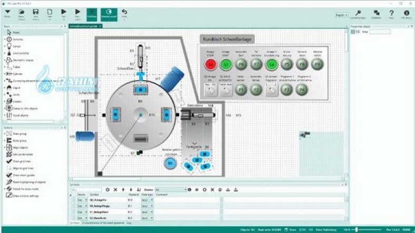Click the Creator cube icon
415x233 pixels.
9,101
